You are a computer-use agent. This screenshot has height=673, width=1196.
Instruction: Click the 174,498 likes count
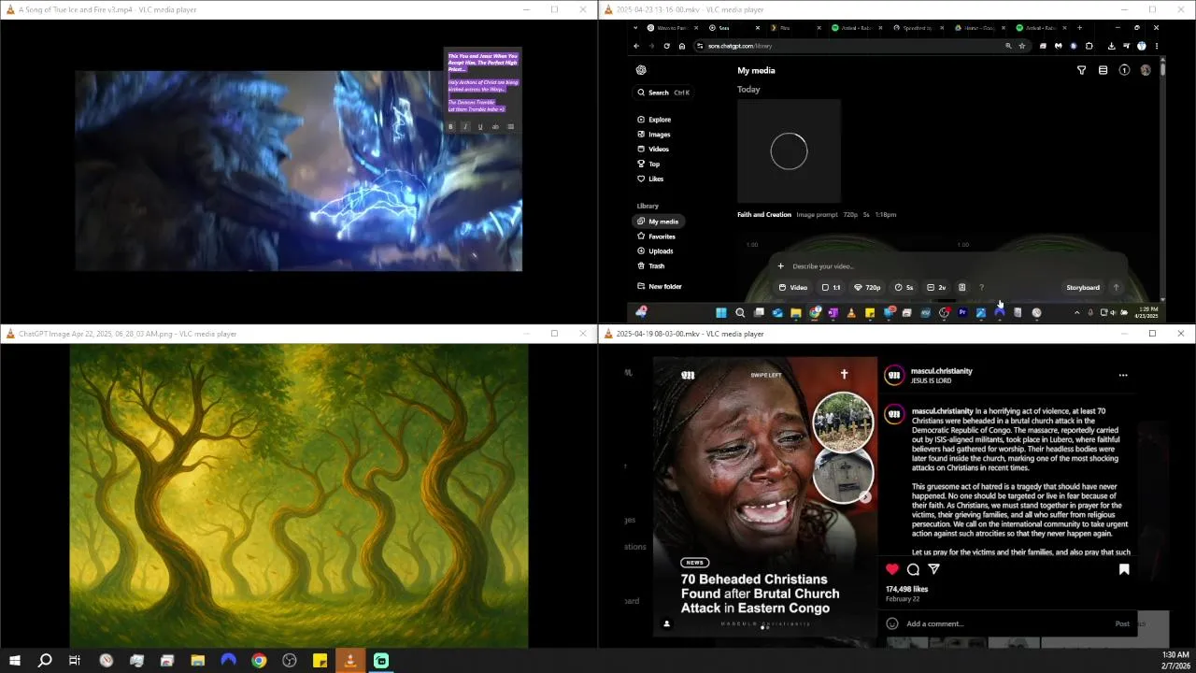906,590
